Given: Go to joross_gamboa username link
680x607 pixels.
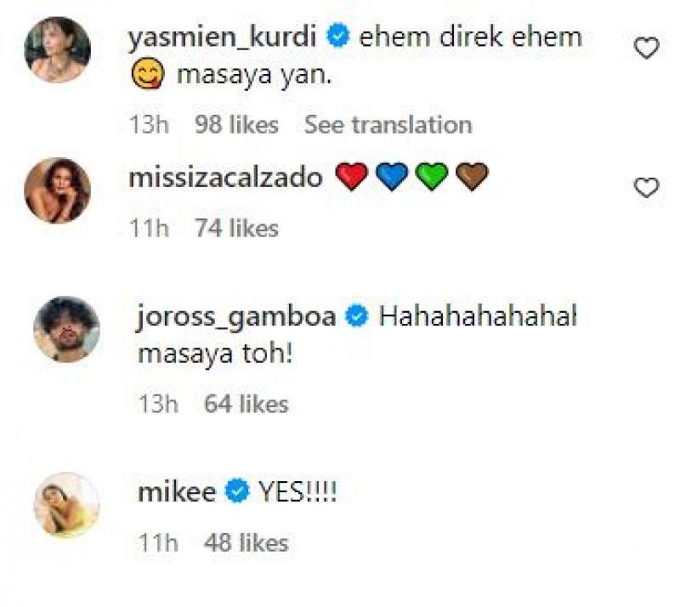Looking at the screenshot, I should [237, 316].
